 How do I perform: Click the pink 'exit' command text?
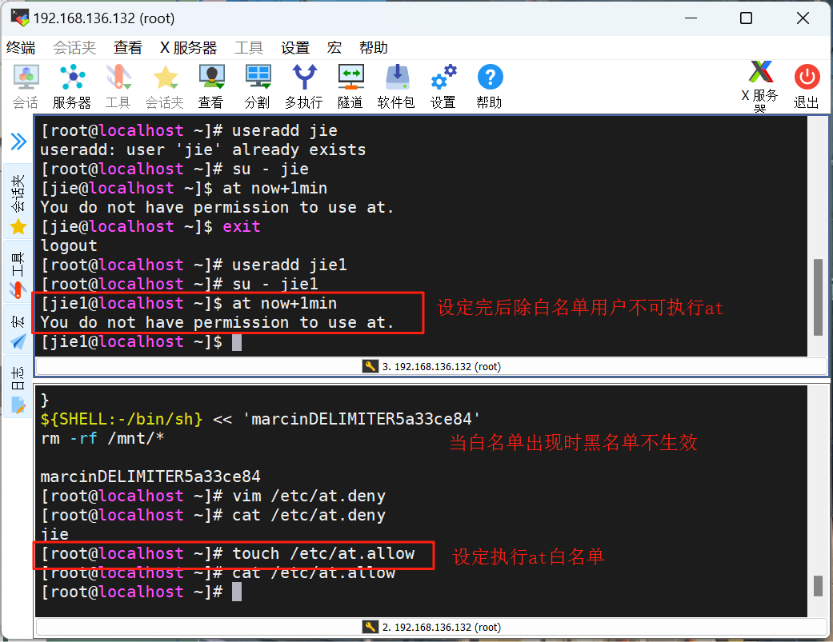242,226
